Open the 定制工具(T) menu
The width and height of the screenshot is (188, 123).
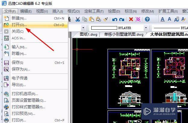(94, 11)
